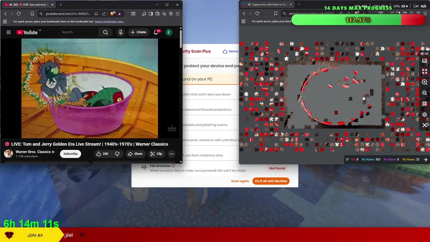Screen dimensions: 430x242
Task: Click the 117.97% green progress bar
Action: [358, 20]
